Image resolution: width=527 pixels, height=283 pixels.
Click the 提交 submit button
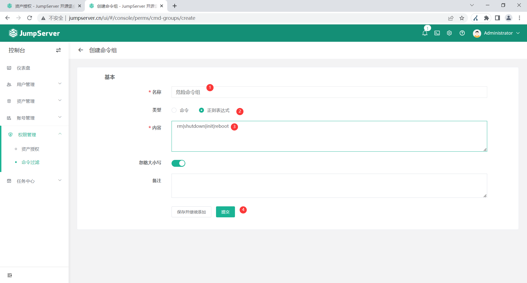(225, 212)
